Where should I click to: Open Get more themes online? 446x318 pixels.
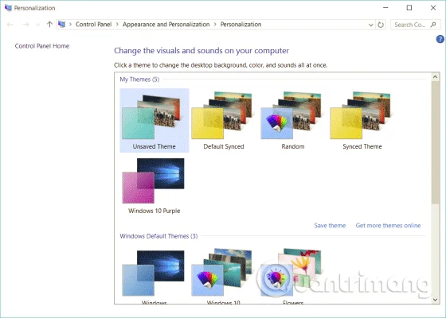coord(388,226)
